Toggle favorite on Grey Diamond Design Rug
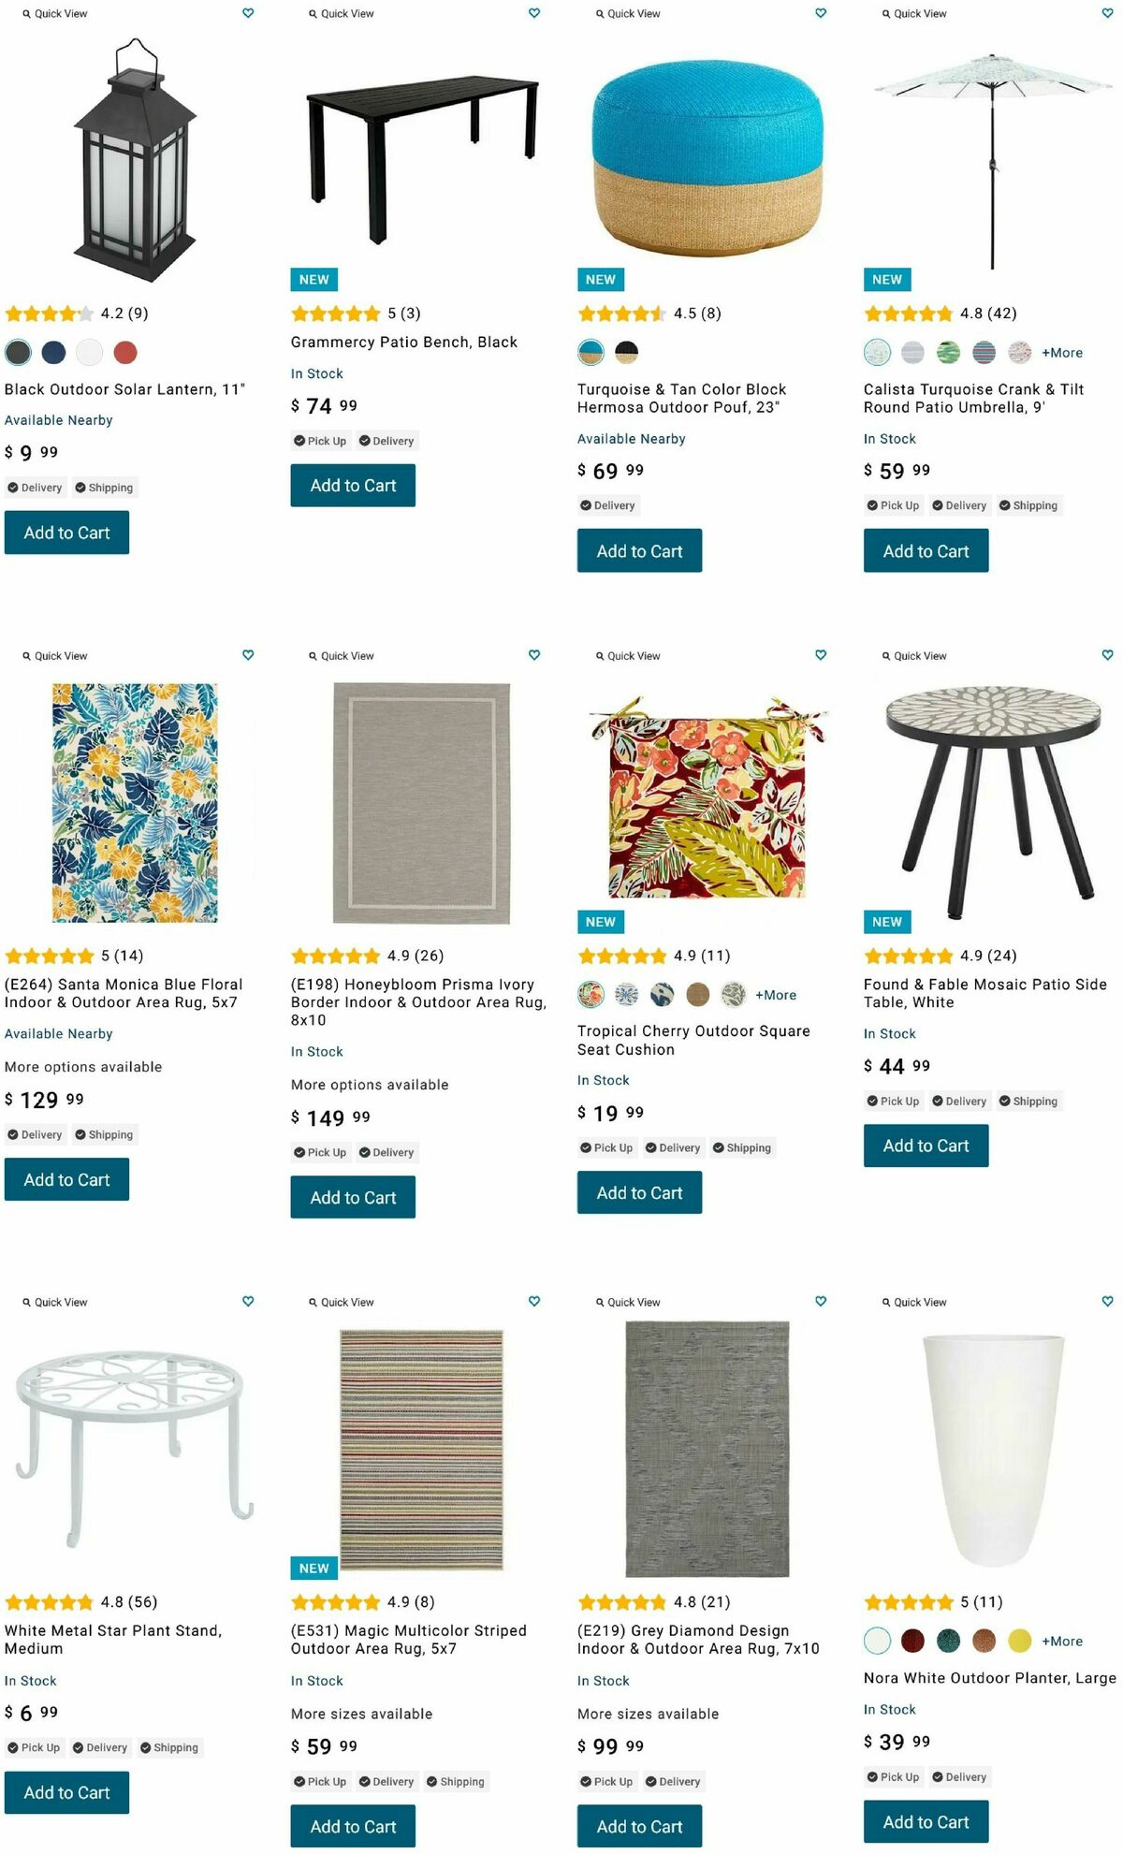This screenshot has height=1854, width=1123. (821, 1301)
